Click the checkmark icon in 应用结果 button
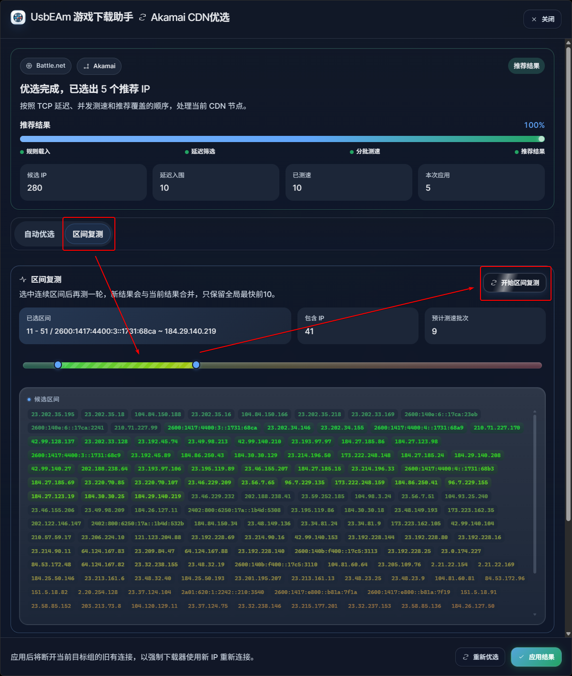Screen dimensions: 572x676 521,657
